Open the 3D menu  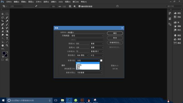point(61,2)
